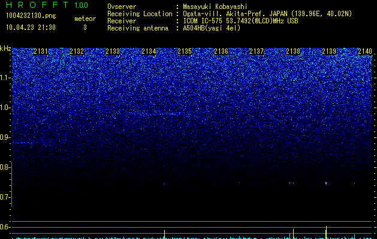
Task: Select the ICOM IC-575 receiver details
Action: 240,21
